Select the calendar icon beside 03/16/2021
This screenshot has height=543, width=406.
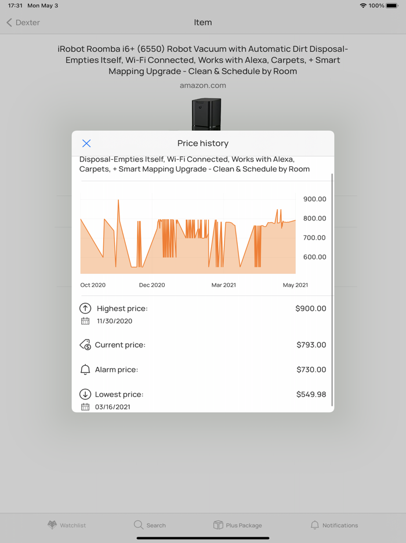click(86, 406)
